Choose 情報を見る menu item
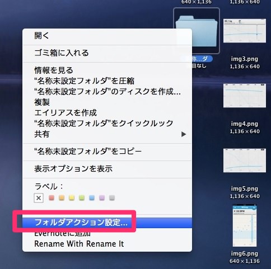 coord(107,70)
